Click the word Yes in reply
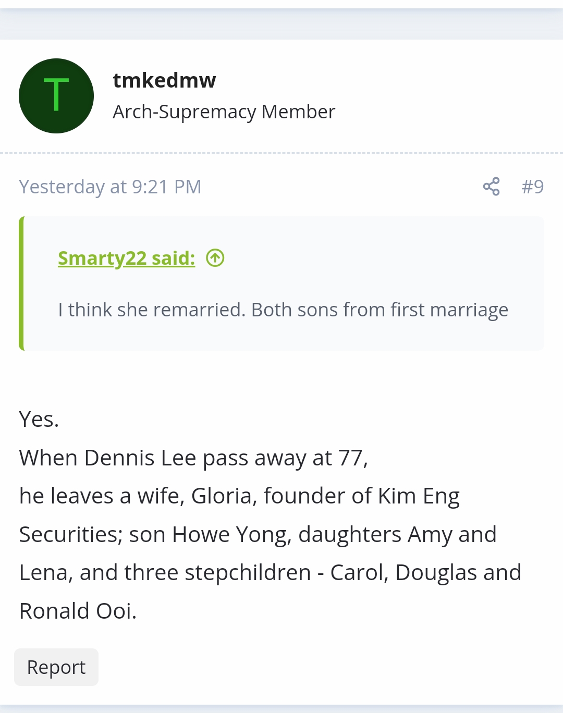563x713 pixels. [x=39, y=419]
